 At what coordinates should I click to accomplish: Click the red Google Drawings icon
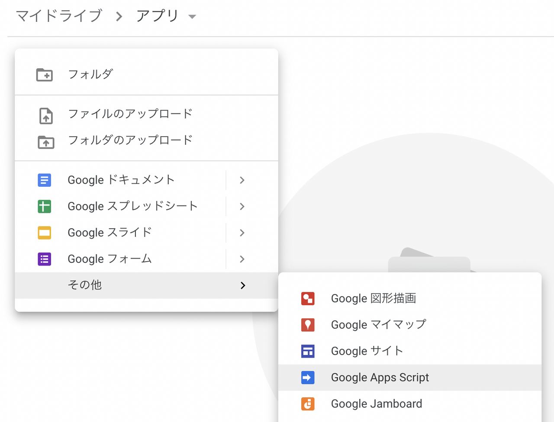308,298
